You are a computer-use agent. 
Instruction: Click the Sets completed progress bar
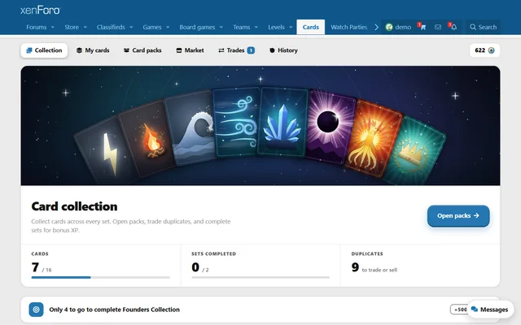click(x=260, y=277)
